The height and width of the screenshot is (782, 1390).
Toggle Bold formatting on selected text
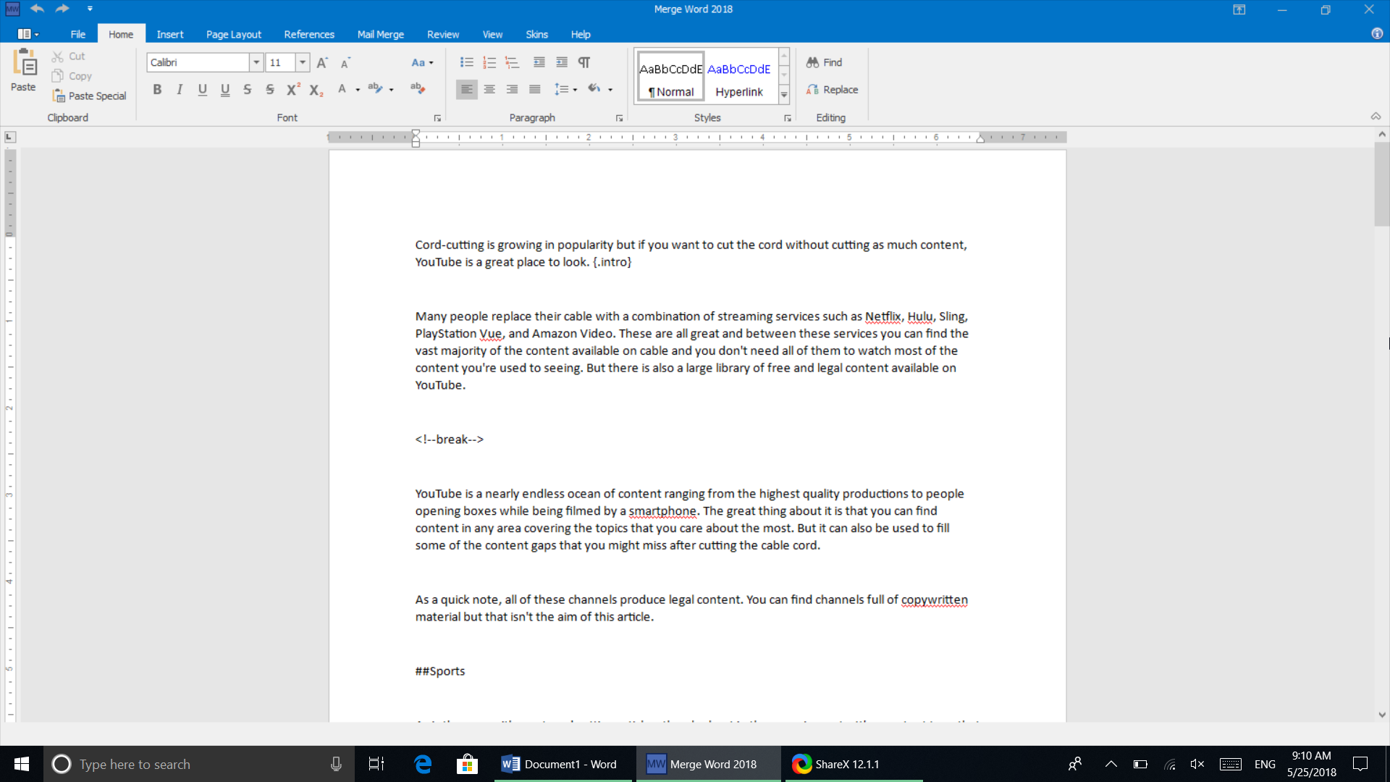tap(156, 89)
